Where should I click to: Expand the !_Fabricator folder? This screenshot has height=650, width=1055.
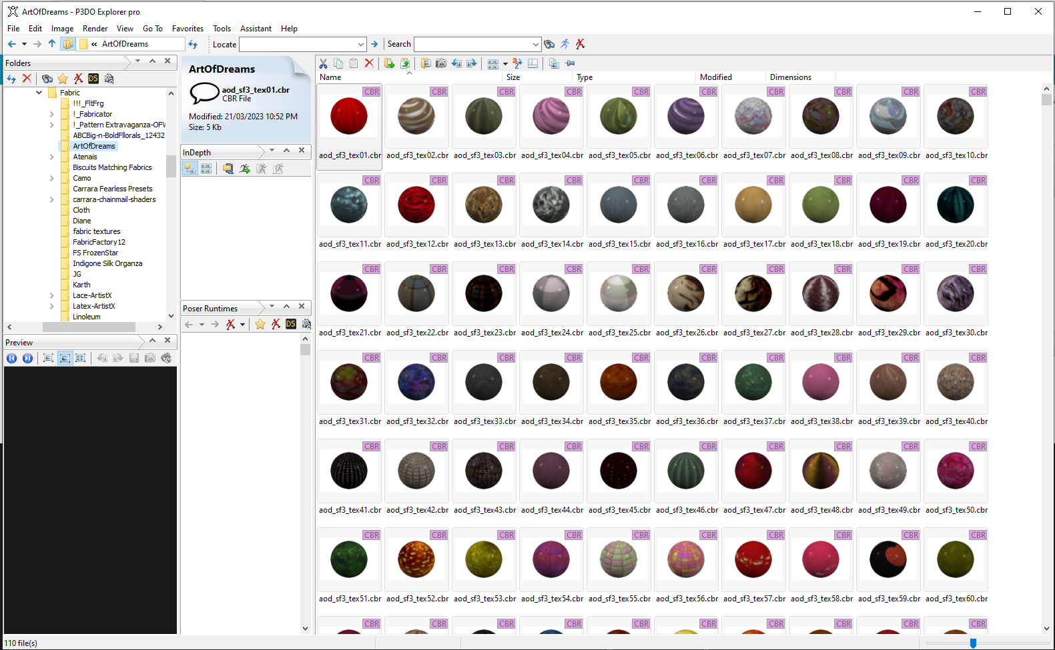point(52,114)
